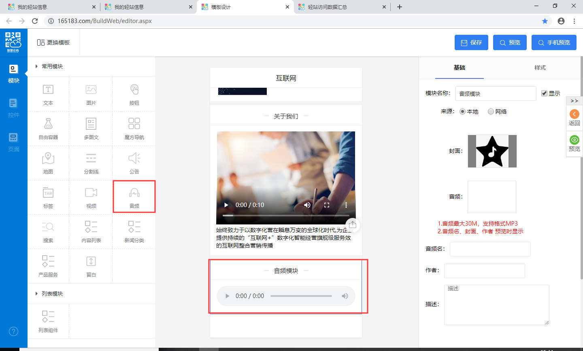Toggle the 显示 checkbox
583x351 pixels.
coord(544,93)
